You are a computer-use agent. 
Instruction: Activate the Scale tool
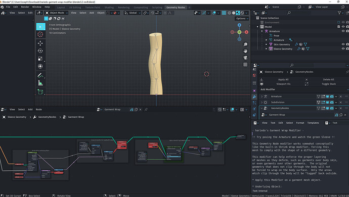click(40, 59)
